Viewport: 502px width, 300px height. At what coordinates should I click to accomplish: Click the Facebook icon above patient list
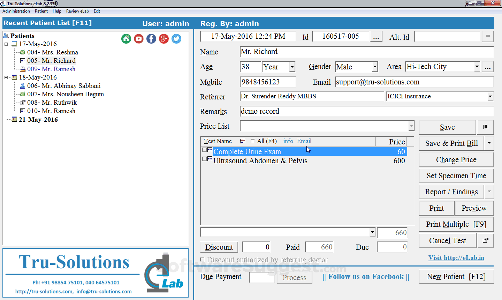pyautogui.click(x=151, y=39)
